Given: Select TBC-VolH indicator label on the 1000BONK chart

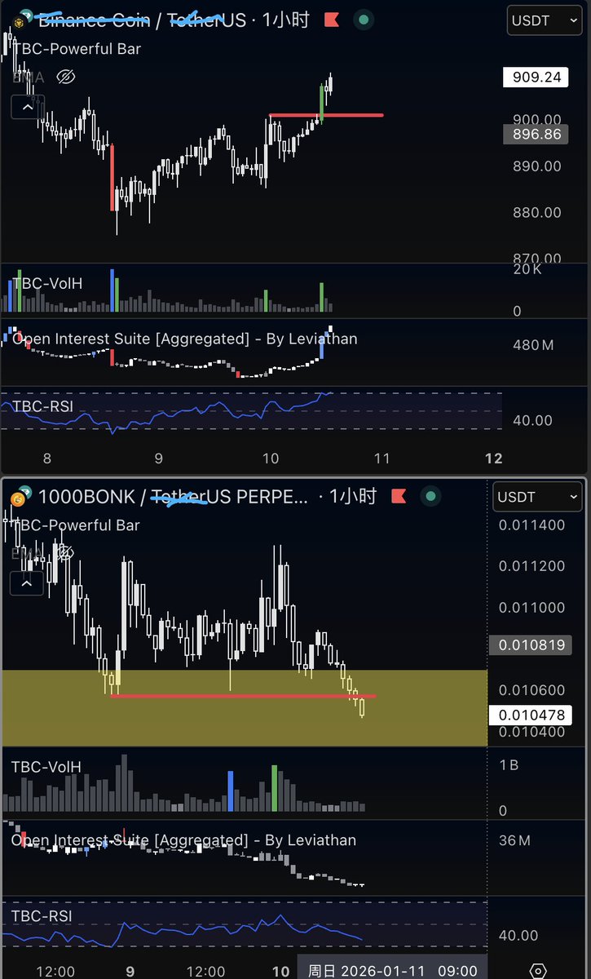Looking at the screenshot, I should pos(46,767).
